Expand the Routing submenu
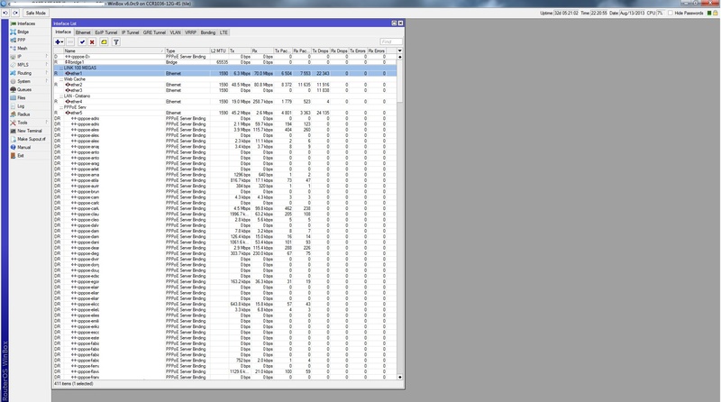Screen dimensions: 721x402 coord(30,73)
